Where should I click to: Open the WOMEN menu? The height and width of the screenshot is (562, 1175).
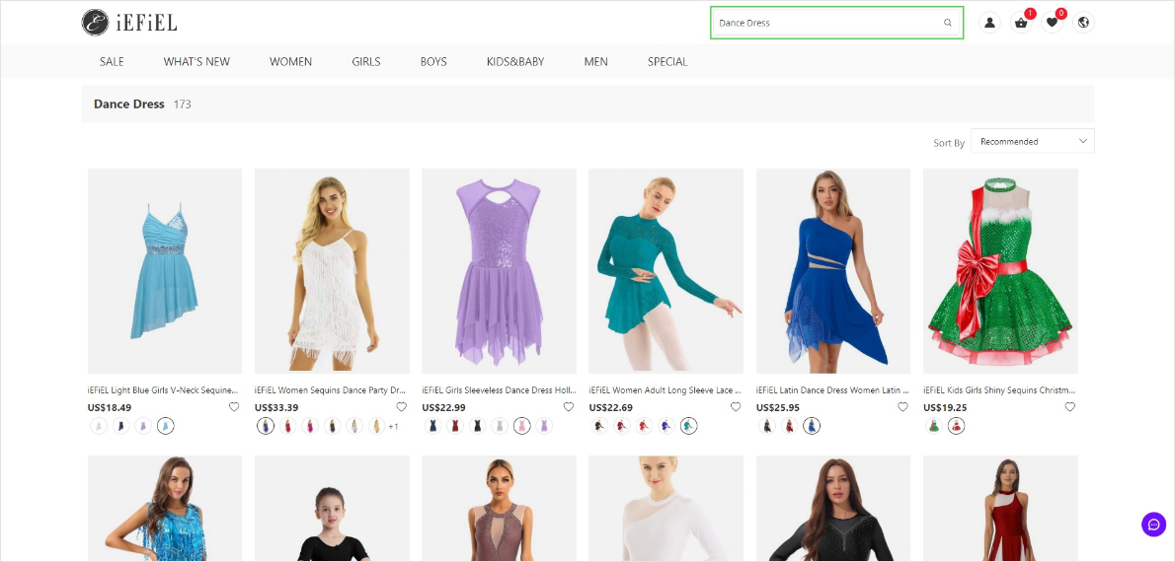click(290, 61)
